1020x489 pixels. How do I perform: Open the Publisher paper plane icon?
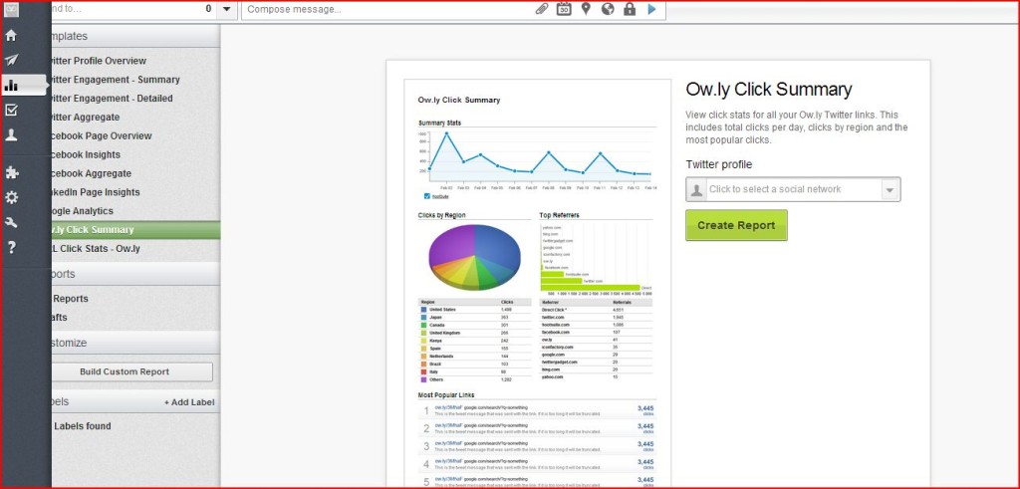pyautogui.click(x=11, y=61)
